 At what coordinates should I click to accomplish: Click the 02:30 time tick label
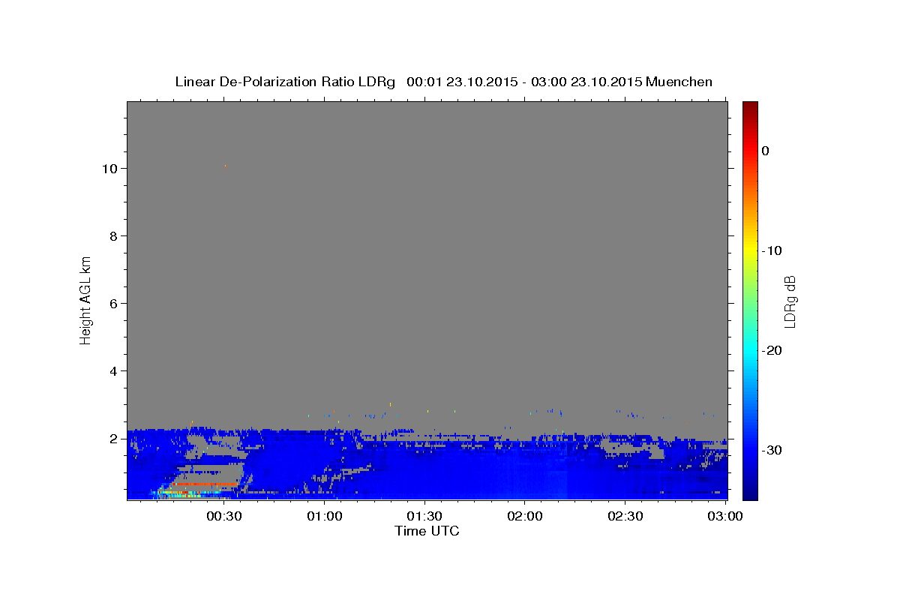(x=625, y=517)
